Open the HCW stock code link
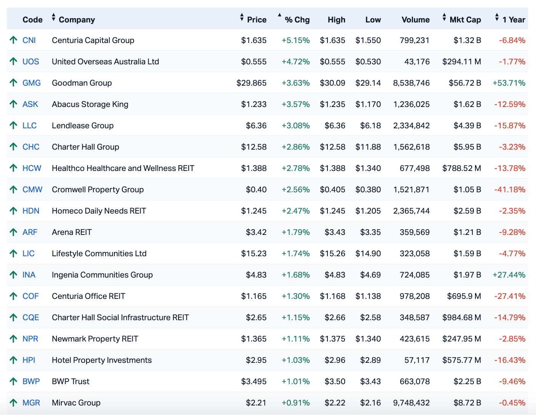536x415 pixels. pyautogui.click(x=32, y=168)
